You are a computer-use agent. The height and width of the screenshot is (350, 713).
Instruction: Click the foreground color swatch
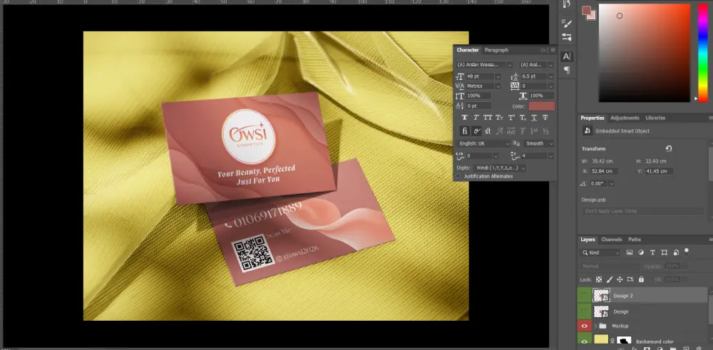(587, 11)
